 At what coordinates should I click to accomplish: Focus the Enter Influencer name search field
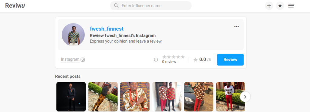[151, 6]
